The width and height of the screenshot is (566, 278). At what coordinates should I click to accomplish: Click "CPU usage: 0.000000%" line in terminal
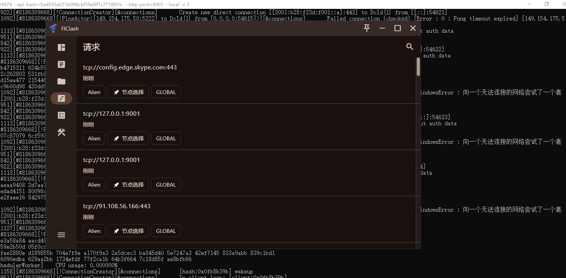(x=86, y=265)
